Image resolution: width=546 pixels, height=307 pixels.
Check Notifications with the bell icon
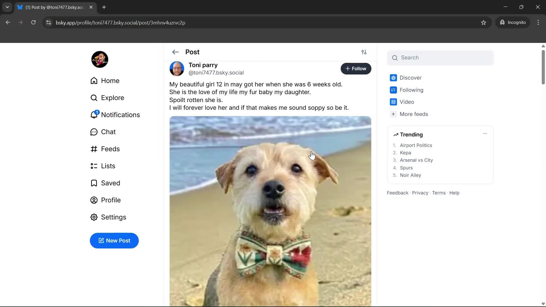(121, 115)
